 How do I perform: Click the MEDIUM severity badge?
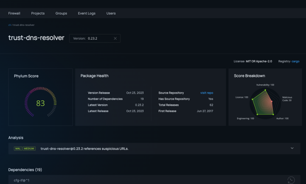(29, 148)
